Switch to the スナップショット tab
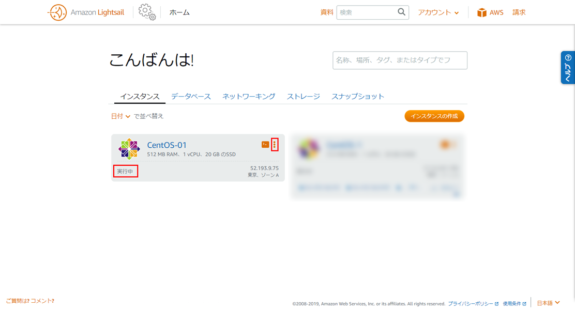The height and width of the screenshot is (310, 575). 358,97
